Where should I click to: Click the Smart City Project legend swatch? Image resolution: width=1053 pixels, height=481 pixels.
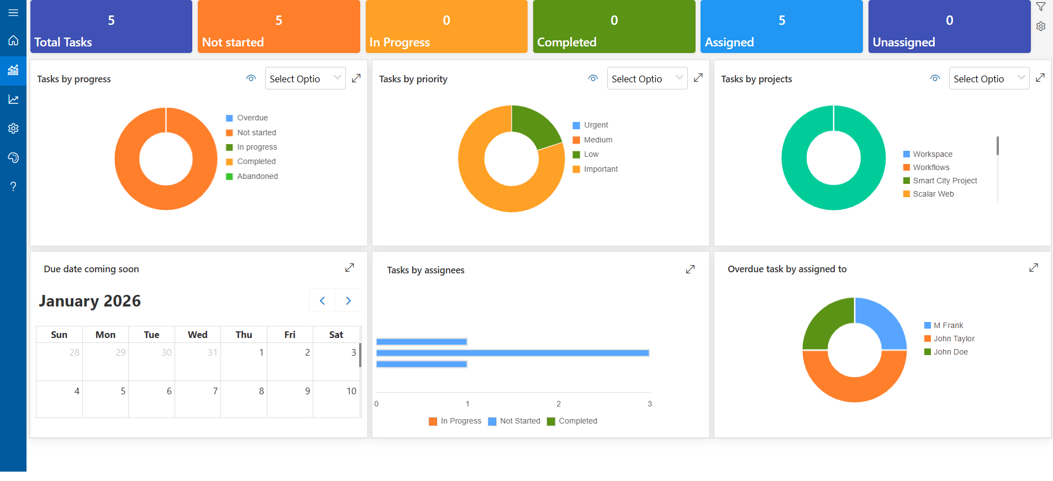click(907, 181)
